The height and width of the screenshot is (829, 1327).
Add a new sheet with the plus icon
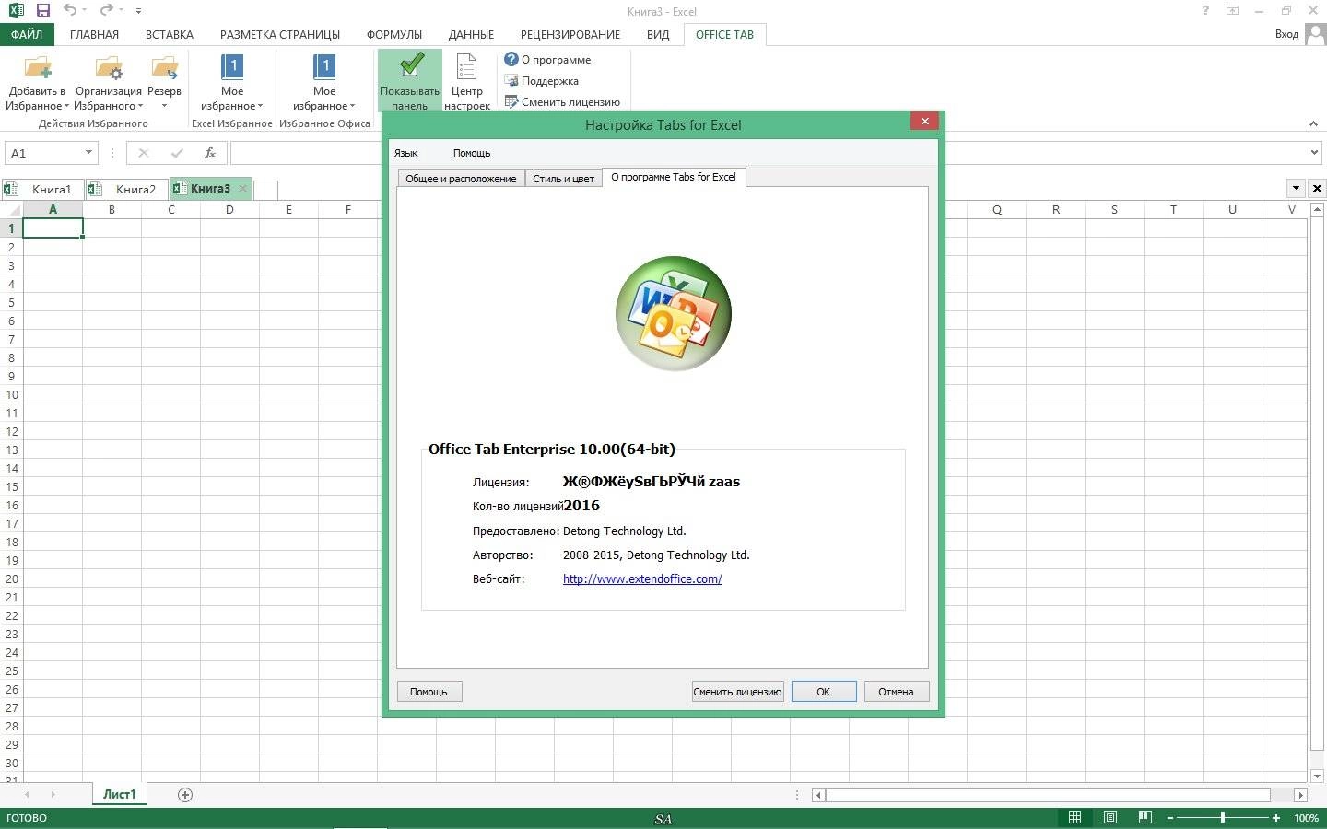pos(185,794)
